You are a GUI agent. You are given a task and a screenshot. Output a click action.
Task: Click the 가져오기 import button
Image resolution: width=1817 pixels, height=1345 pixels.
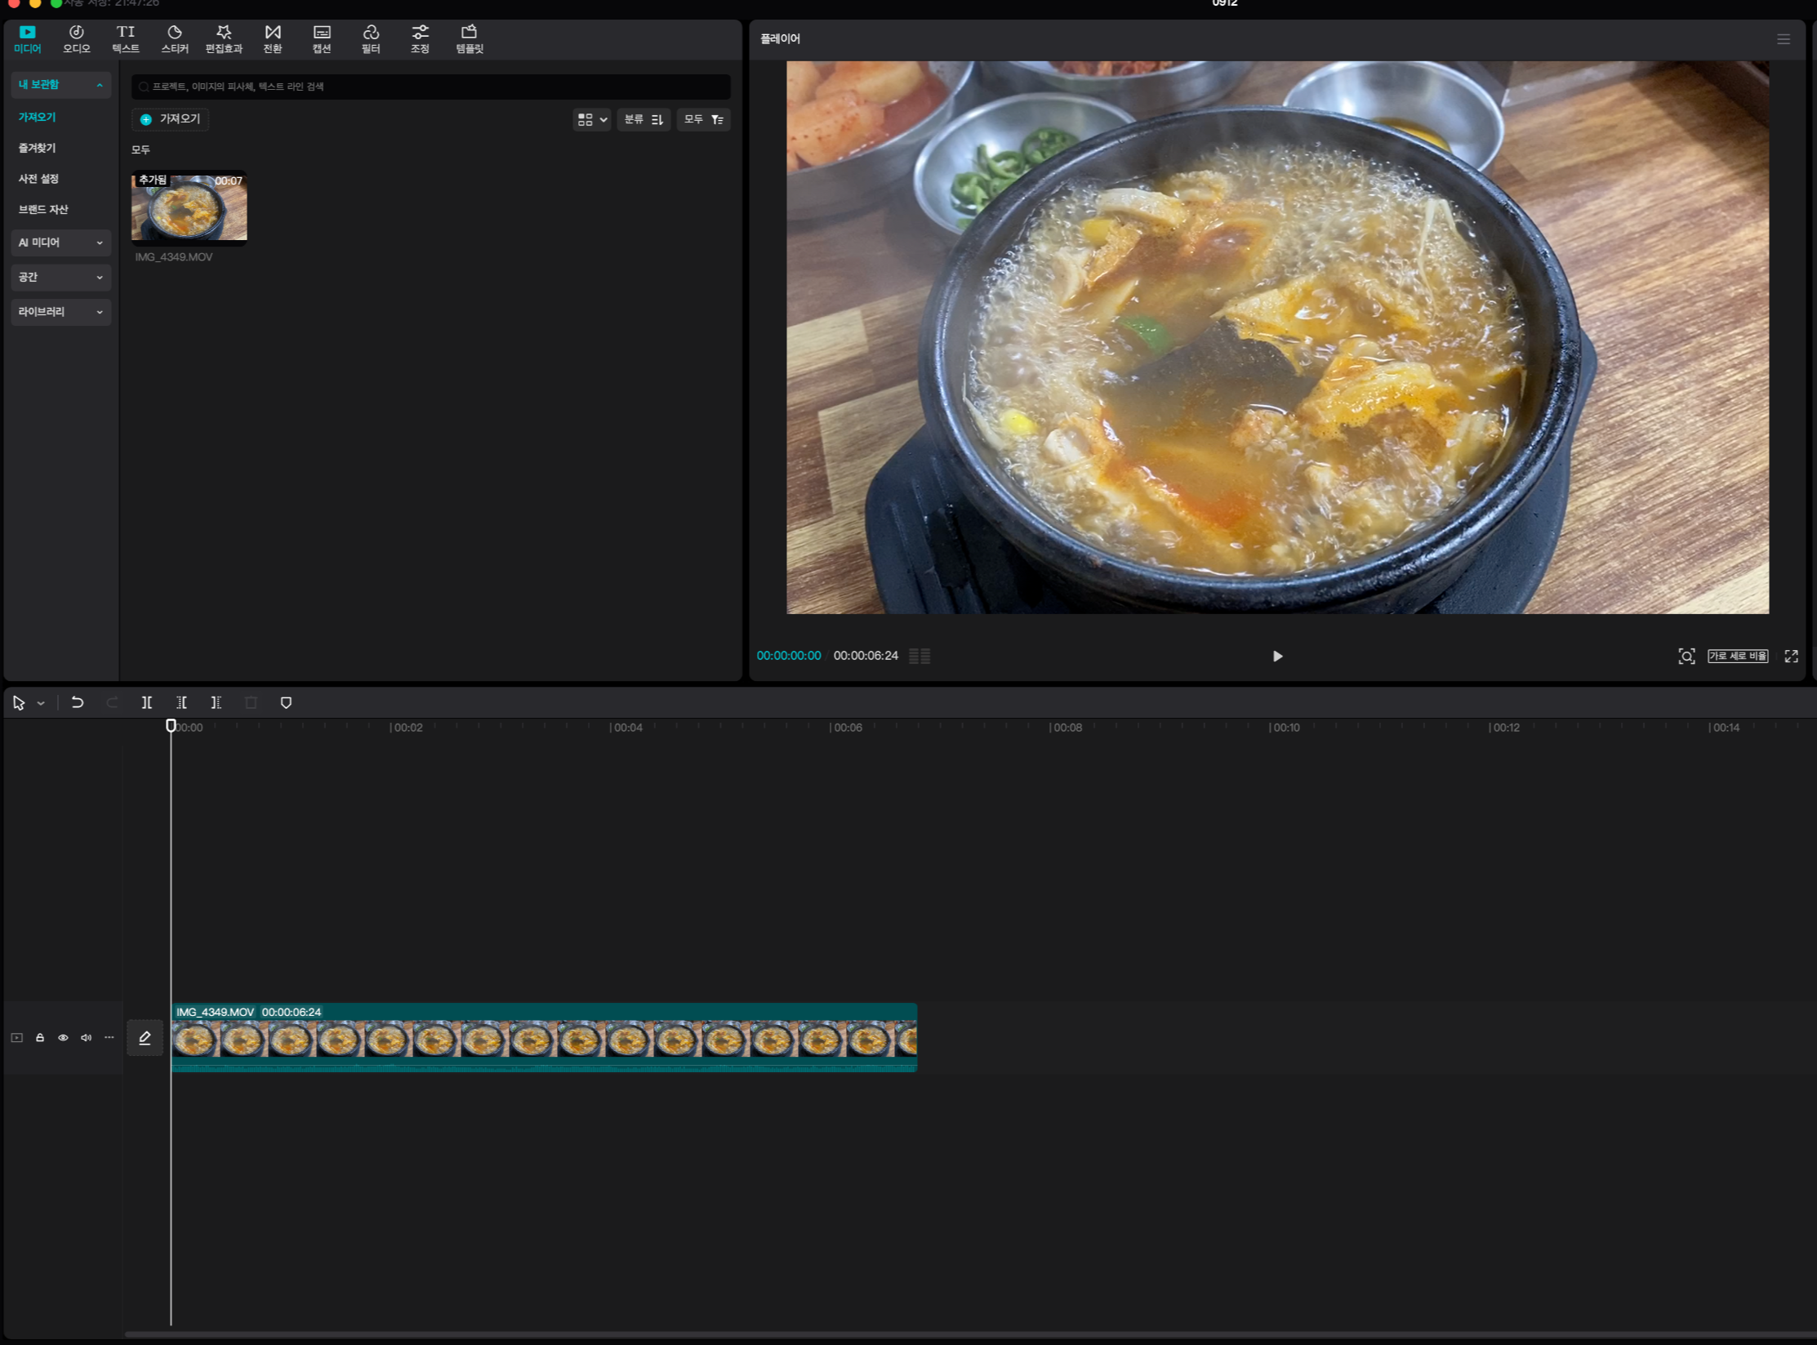pyautogui.click(x=170, y=119)
